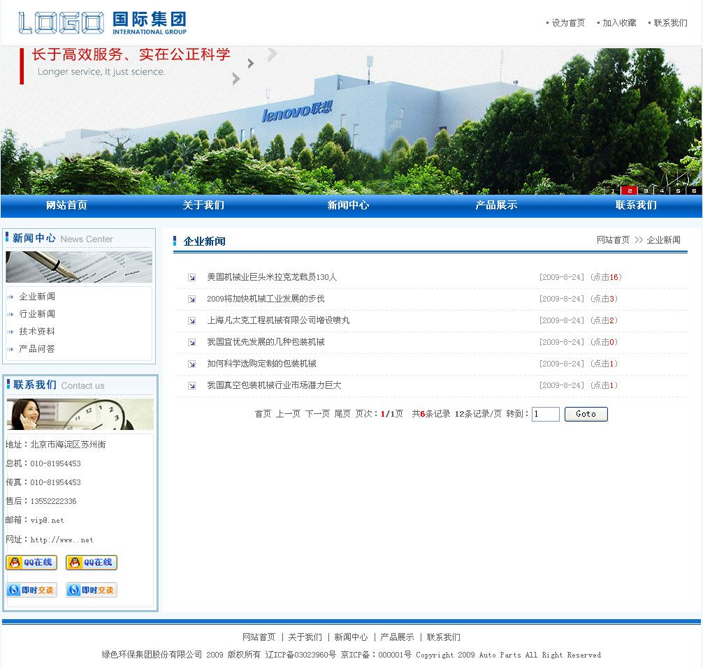Click the date [2009-8-24] of first article
Screen dimensions: 703x668
point(562,277)
